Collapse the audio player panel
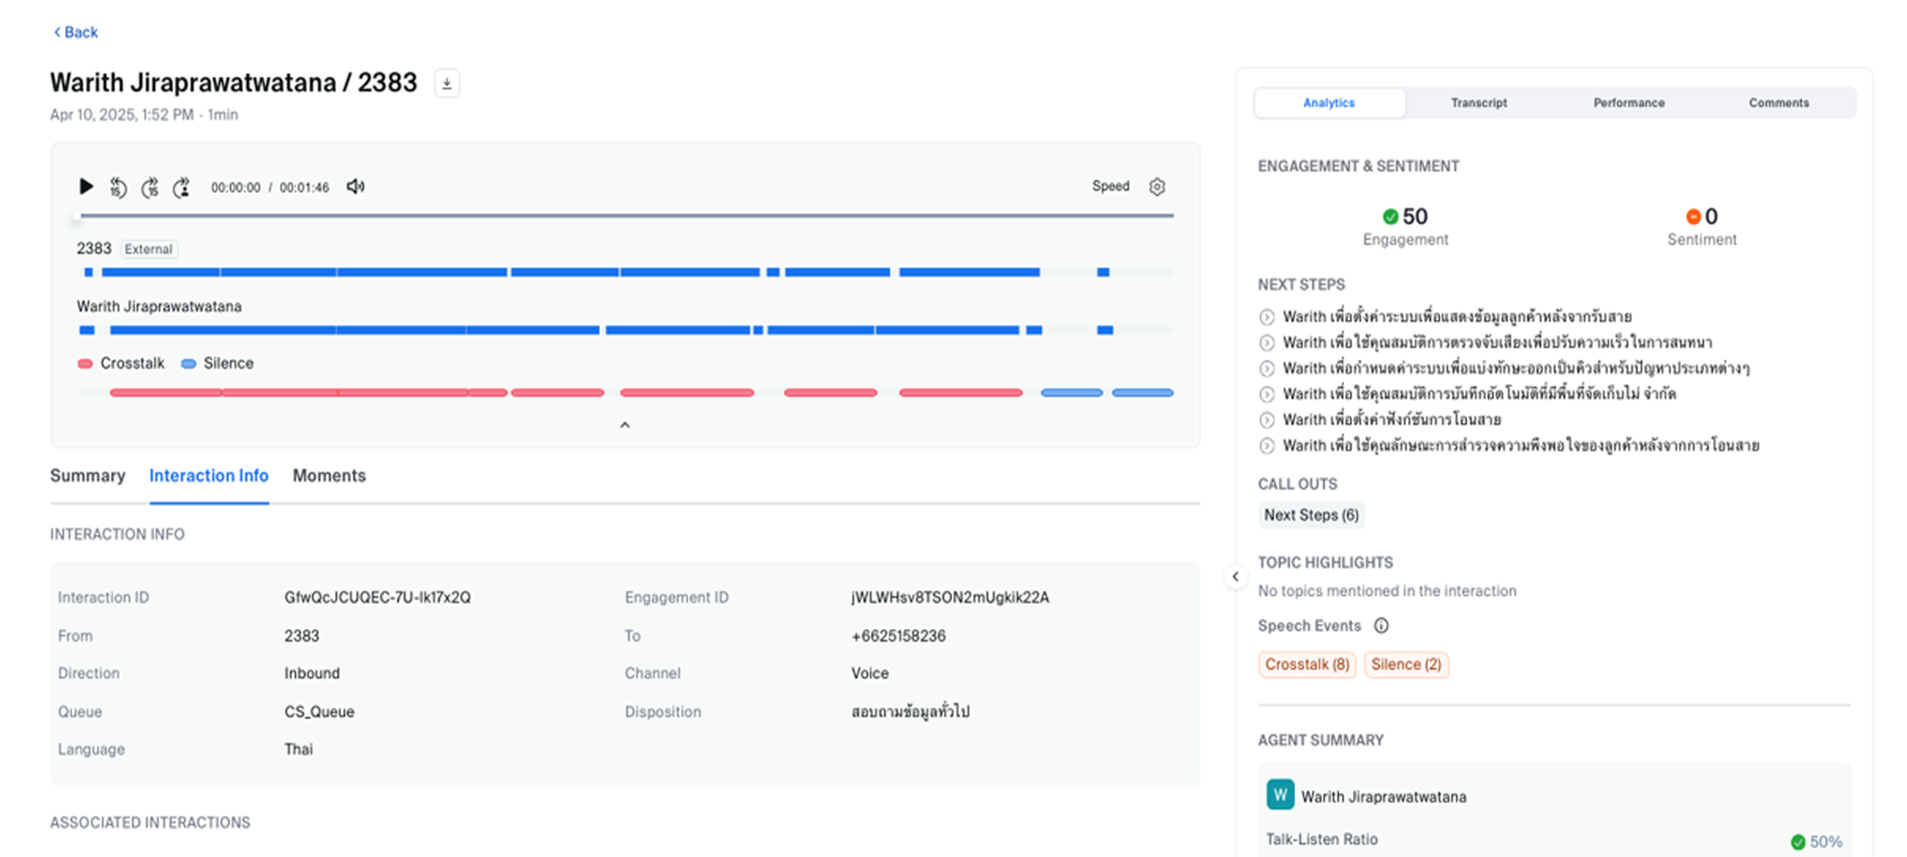Image resolution: width=1907 pixels, height=857 pixels. (x=625, y=425)
